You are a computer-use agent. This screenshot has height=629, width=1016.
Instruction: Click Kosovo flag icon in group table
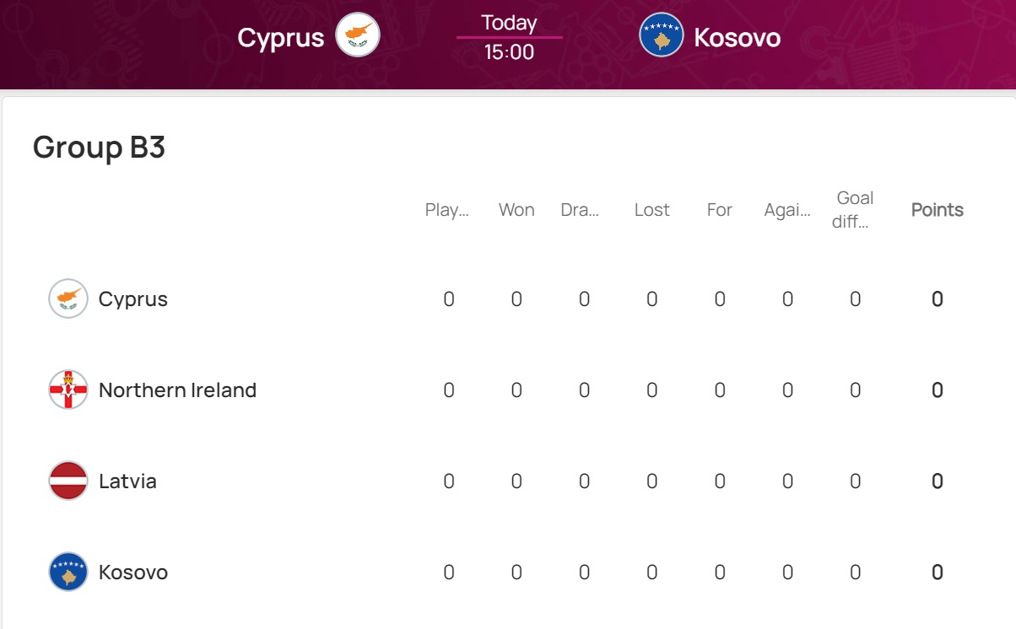[68, 572]
